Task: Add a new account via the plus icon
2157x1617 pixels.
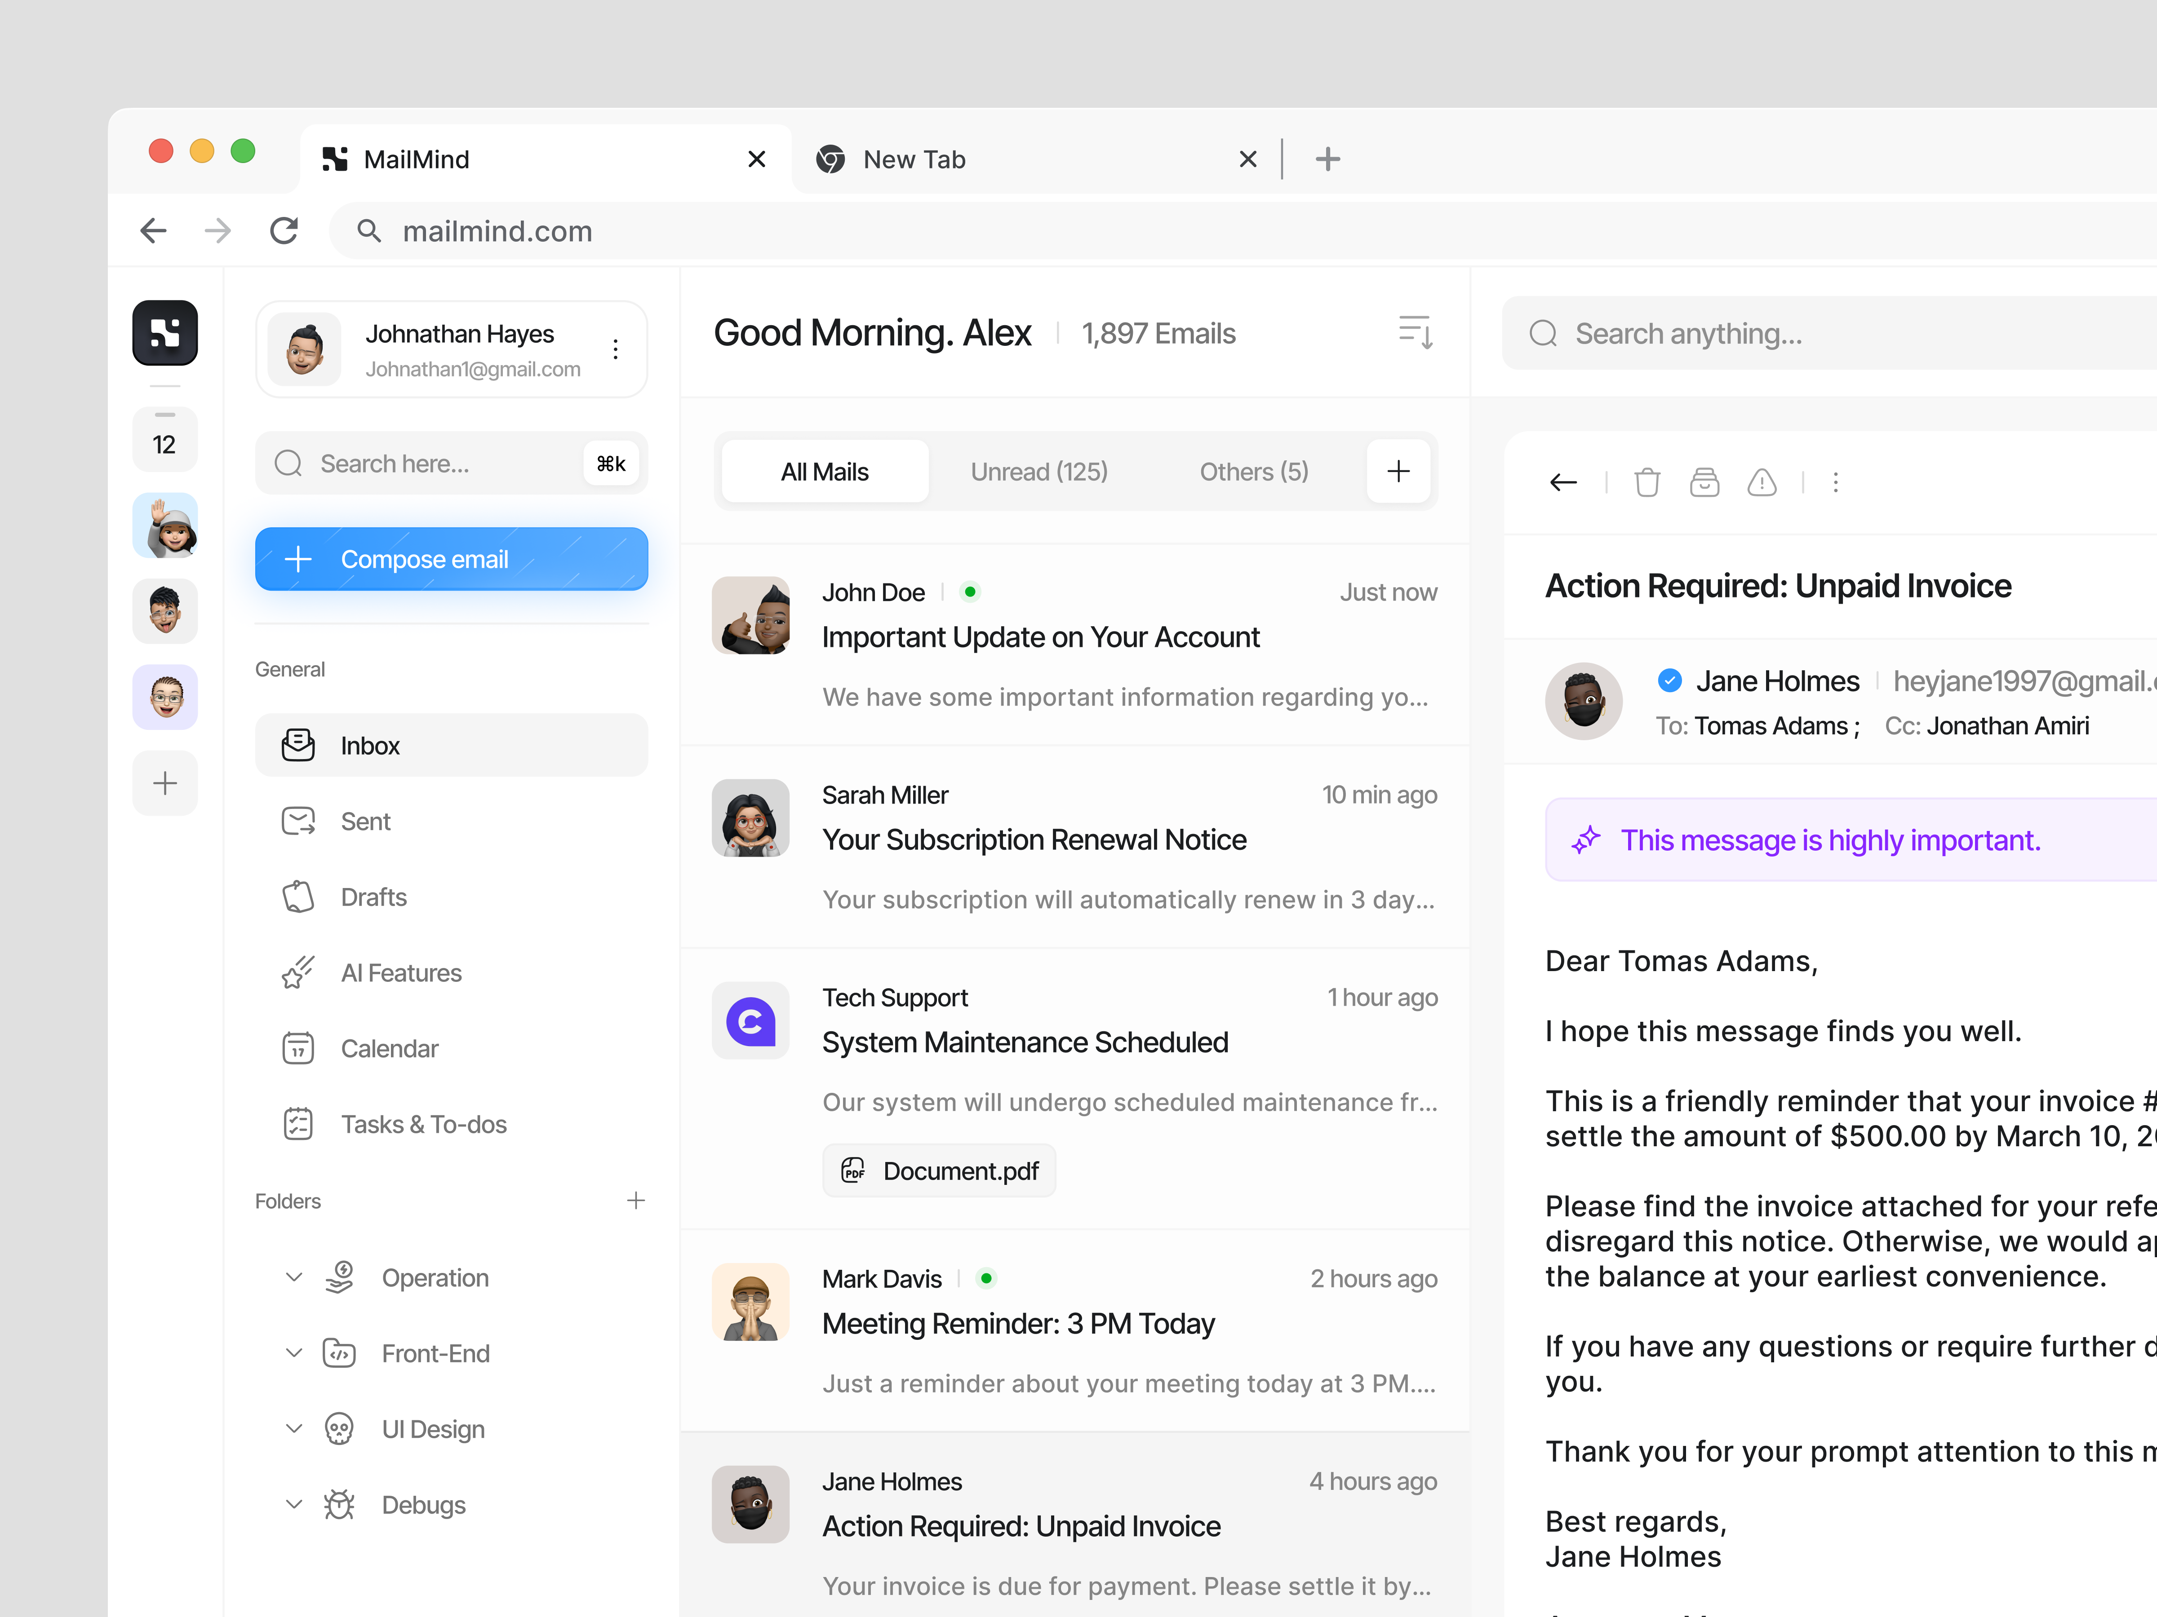Action: click(164, 782)
